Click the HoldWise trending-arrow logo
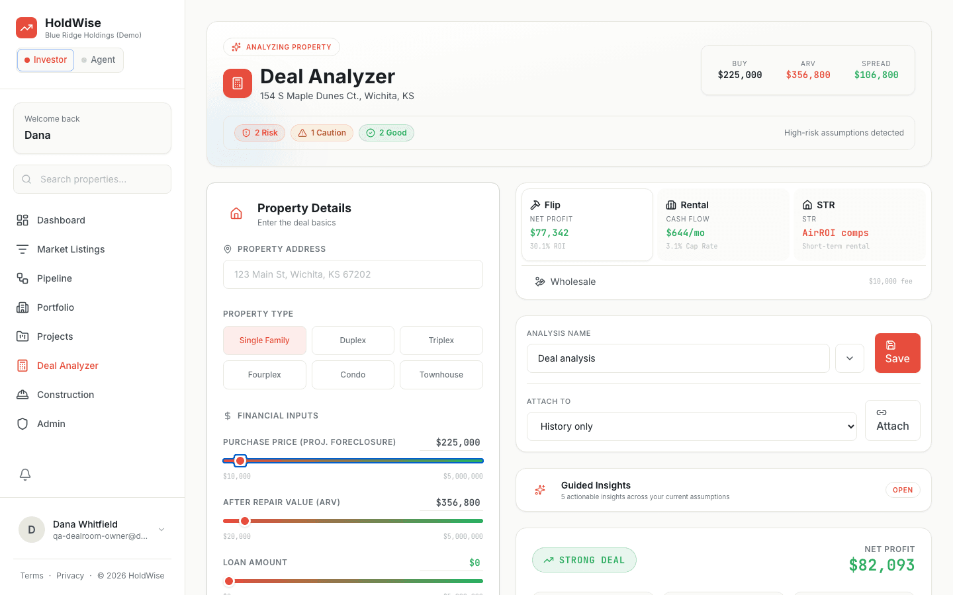This screenshot has width=953, height=595. tap(26, 28)
